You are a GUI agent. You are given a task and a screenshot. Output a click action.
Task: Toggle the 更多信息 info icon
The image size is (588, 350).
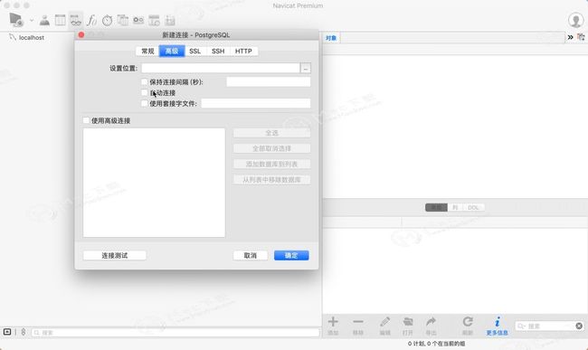pyautogui.click(x=497, y=326)
